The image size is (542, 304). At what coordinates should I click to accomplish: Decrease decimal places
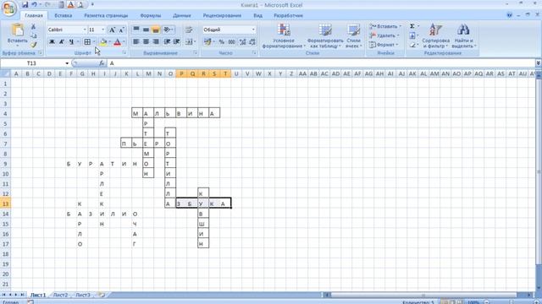[x=252, y=42]
